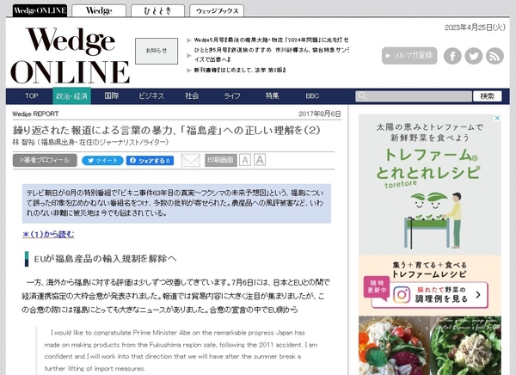This screenshot has height=375, width=516.
Task: Open the Twitter icon in the header
Action: tap(474, 56)
